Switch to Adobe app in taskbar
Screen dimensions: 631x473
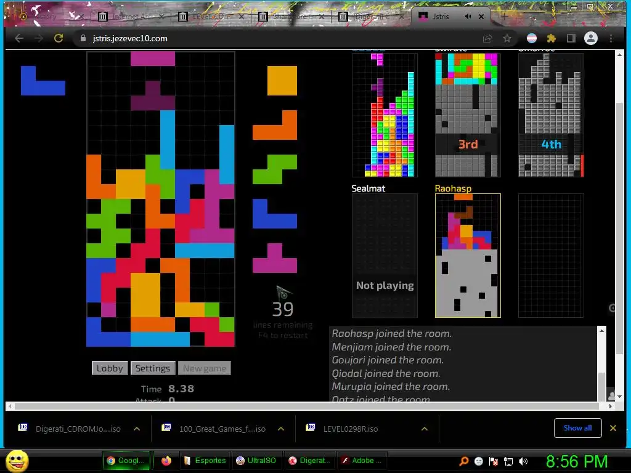pos(362,461)
